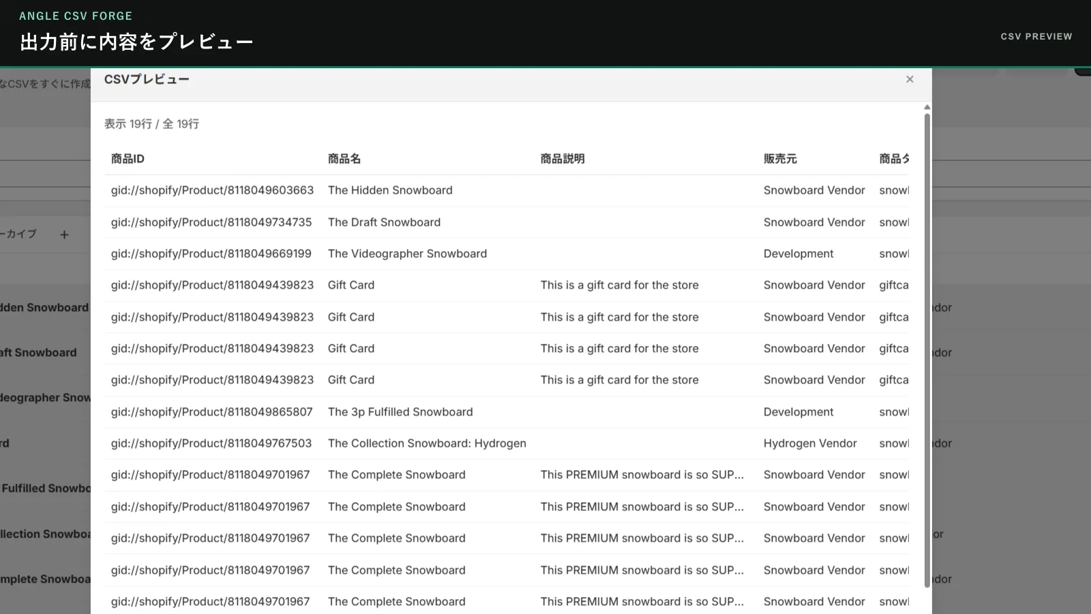Select the 販売元 column header

coord(780,159)
